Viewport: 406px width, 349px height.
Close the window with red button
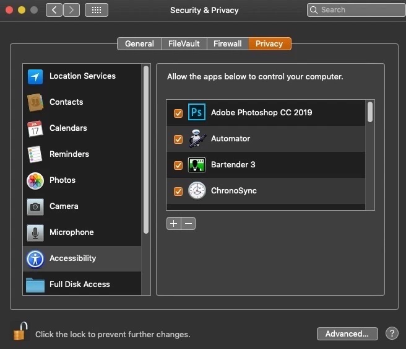click(9, 10)
